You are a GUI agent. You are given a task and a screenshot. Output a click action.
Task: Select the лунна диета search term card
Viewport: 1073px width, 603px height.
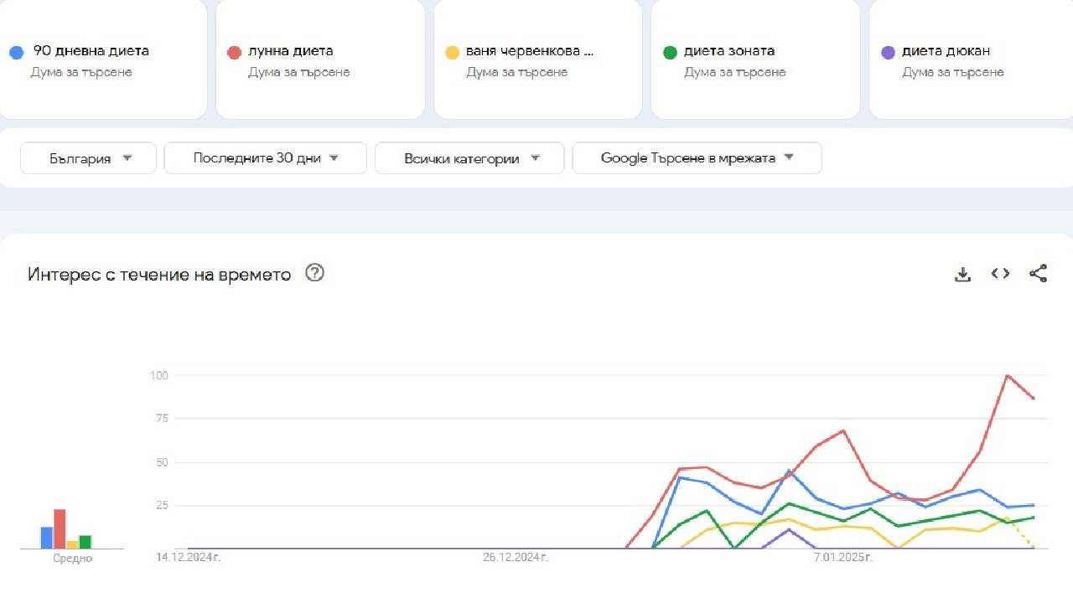pos(319,59)
